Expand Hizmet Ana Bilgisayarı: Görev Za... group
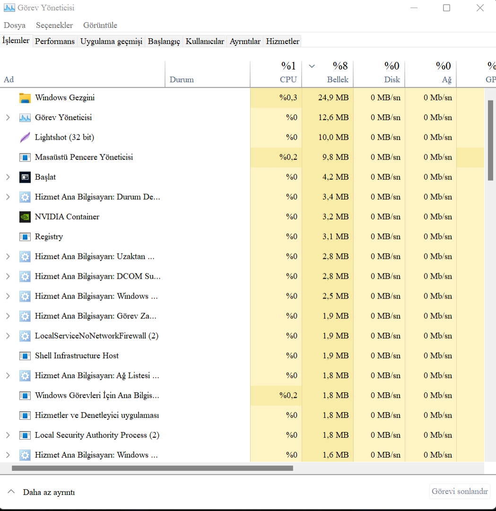This screenshot has width=496, height=511. [x=8, y=316]
